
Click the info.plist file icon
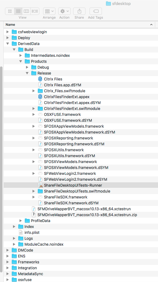[21, 233]
